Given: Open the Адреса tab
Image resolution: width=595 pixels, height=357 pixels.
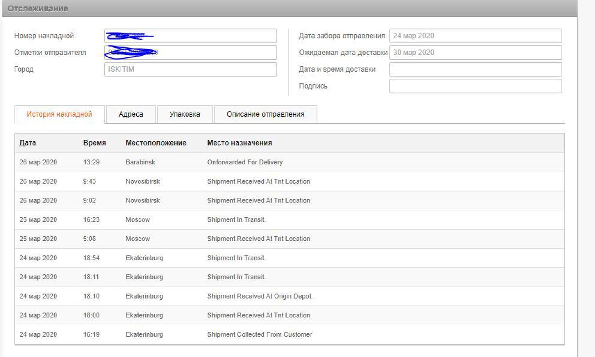Looking at the screenshot, I should pos(131,114).
